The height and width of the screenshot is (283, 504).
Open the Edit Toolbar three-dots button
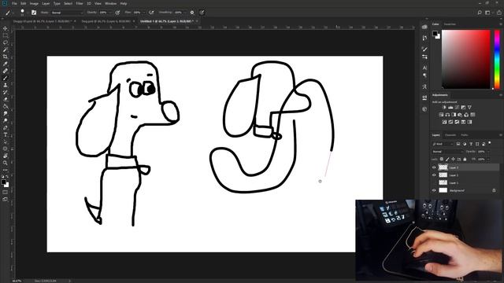point(6,170)
